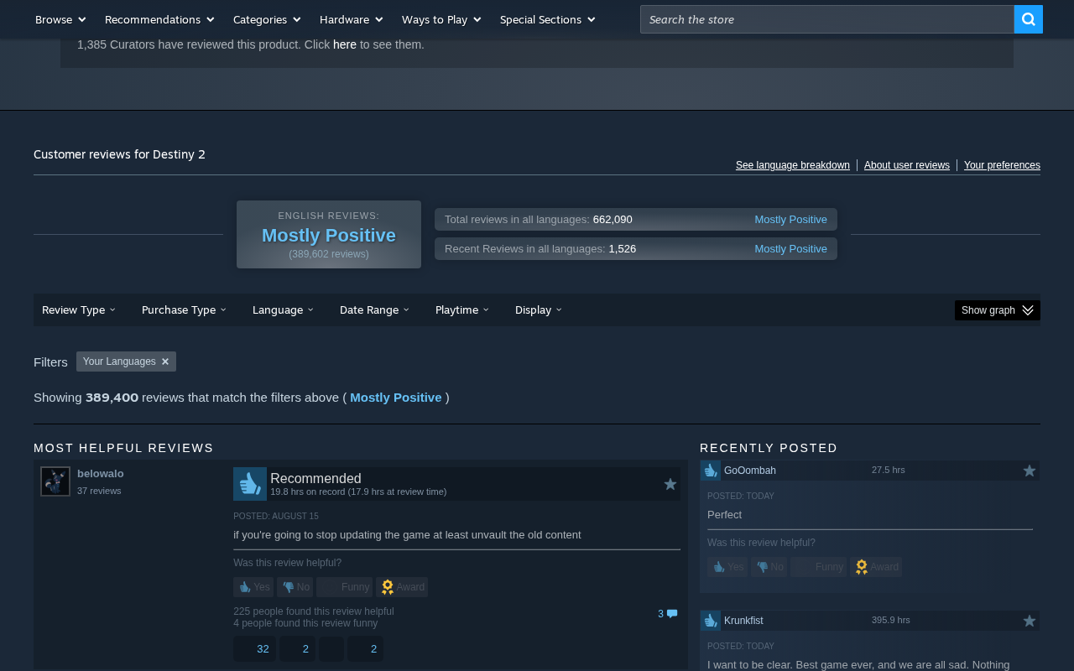The height and width of the screenshot is (671, 1074).
Task: Expand the Purchase Type filter
Action: point(184,309)
